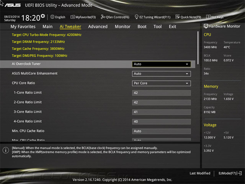Click the Qfan Control fan icon
The height and width of the screenshot is (184, 245).
(103, 17)
